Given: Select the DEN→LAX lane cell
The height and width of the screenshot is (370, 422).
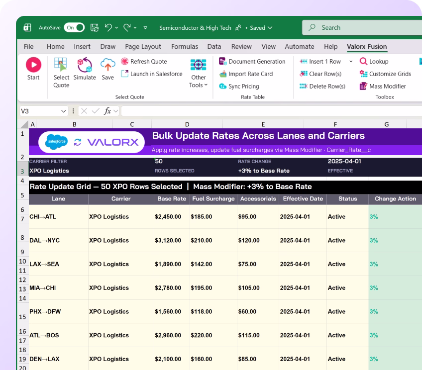Looking at the screenshot, I should click(x=58, y=359).
